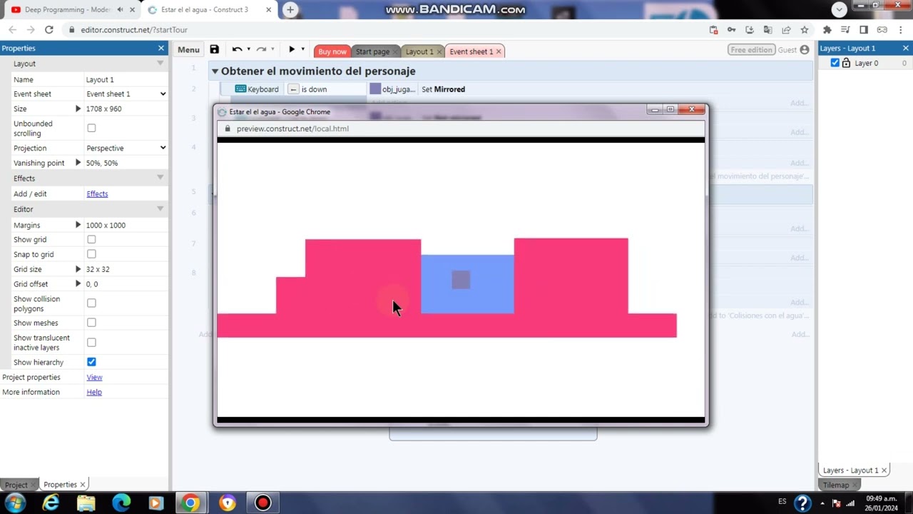Bookmark this page with the star icon
The image size is (913, 514).
pos(805,30)
